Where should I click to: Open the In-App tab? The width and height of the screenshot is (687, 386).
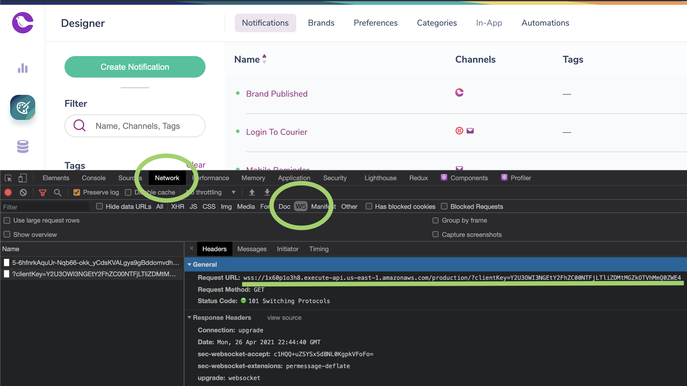click(x=489, y=23)
